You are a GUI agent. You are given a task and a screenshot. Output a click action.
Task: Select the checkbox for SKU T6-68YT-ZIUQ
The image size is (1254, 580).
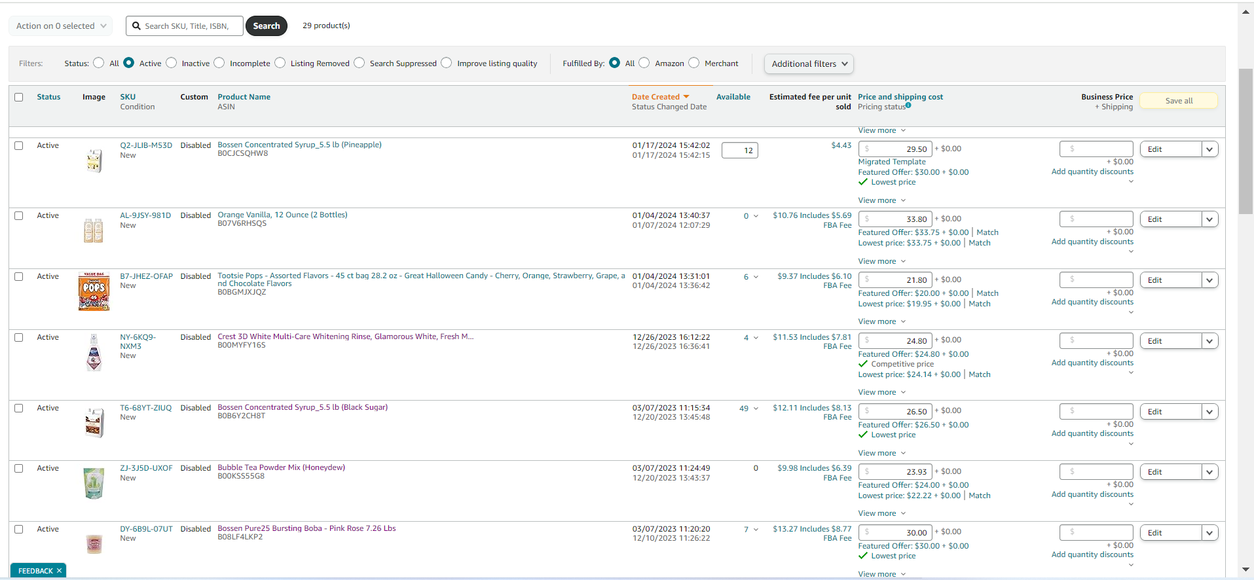(19, 408)
